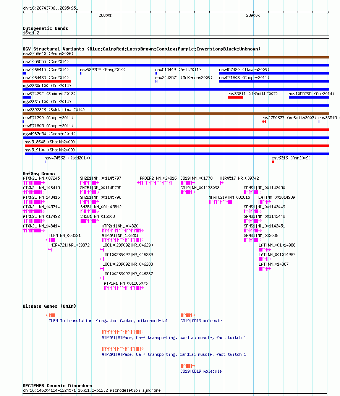Click the LOC100289092|NR_046287 label
The width and height of the screenshot is (340, 396).
[x=128, y=274]
